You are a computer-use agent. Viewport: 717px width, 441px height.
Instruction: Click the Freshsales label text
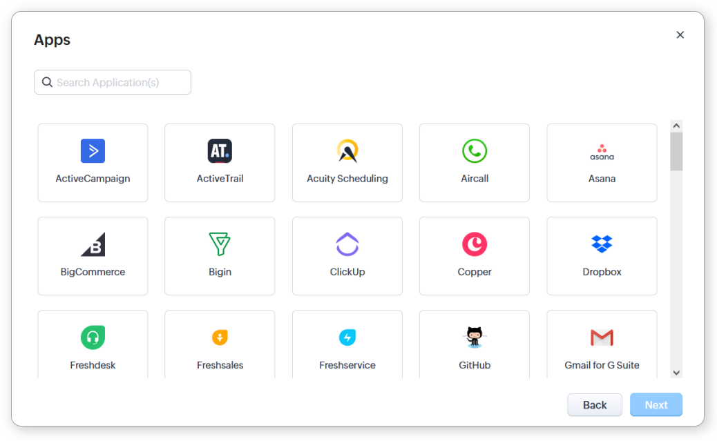click(220, 365)
